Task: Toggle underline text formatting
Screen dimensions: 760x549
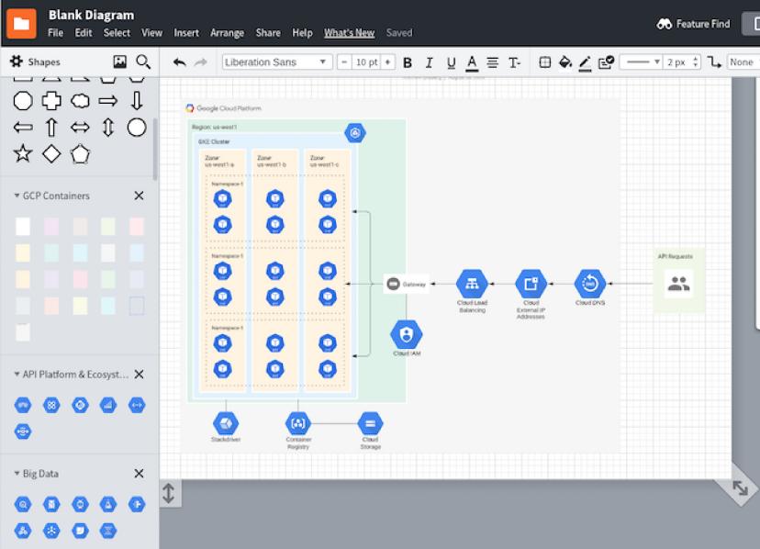Action: [451, 62]
